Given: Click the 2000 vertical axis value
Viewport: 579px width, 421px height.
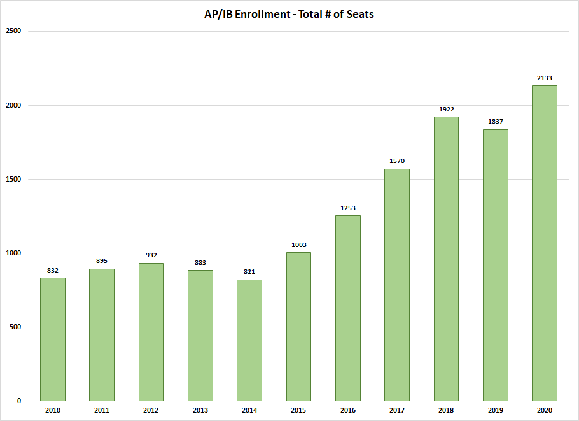Looking at the screenshot, I should click(x=13, y=105).
